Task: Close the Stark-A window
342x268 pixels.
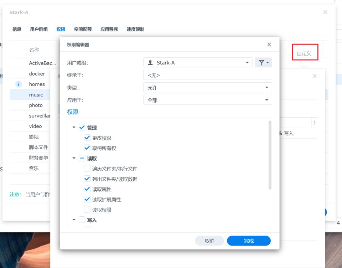Action: (x=325, y=12)
